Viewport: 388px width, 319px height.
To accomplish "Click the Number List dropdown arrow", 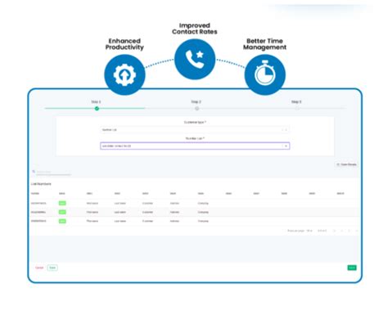I will coord(286,146).
